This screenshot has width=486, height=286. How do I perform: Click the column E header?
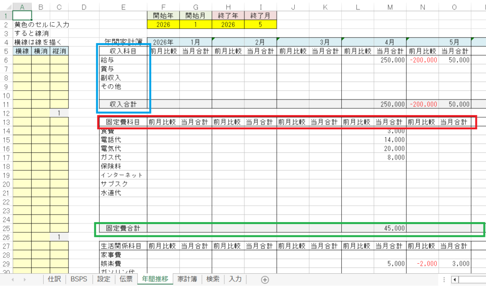[x=123, y=7]
